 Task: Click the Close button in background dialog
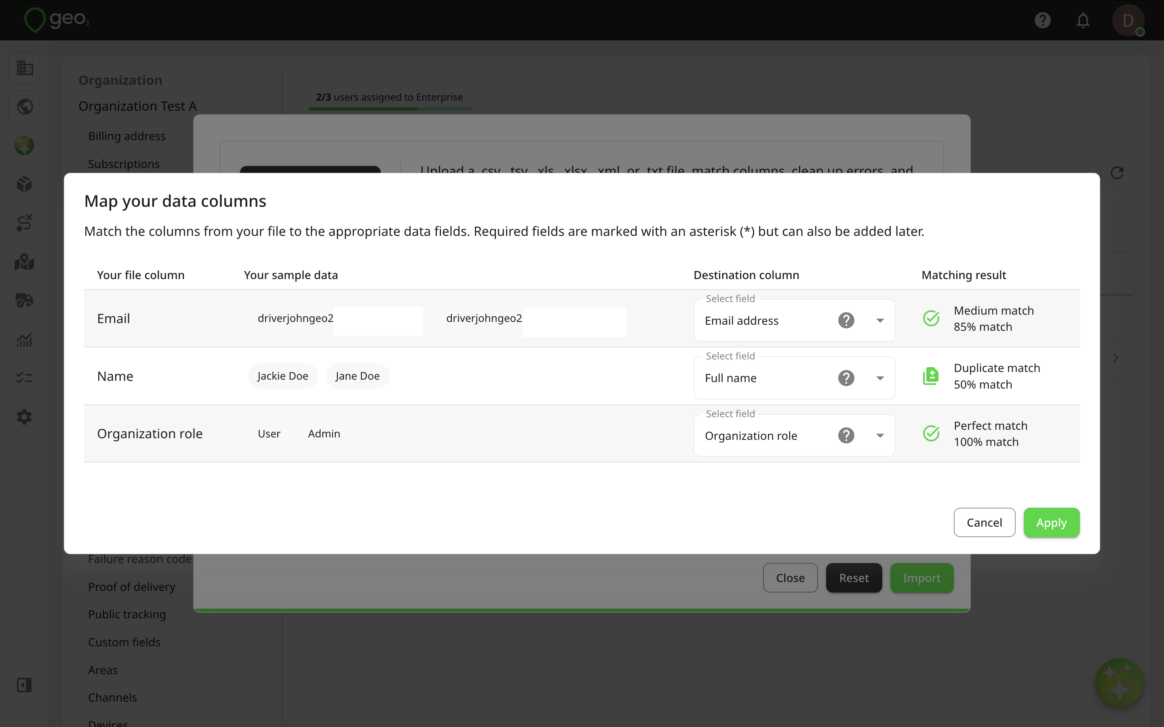(x=790, y=578)
